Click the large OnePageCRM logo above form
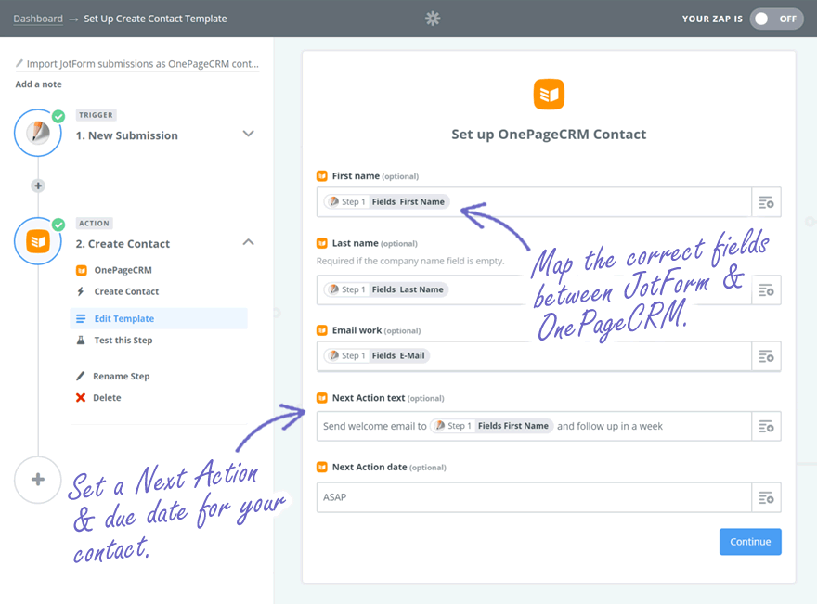Screen dimensions: 817x604 (x=549, y=95)
